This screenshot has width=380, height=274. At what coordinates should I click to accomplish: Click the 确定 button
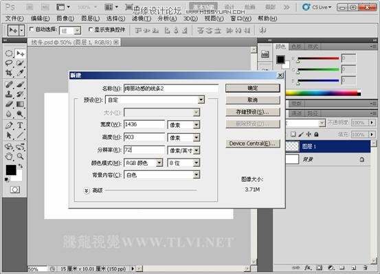(253, 88)
